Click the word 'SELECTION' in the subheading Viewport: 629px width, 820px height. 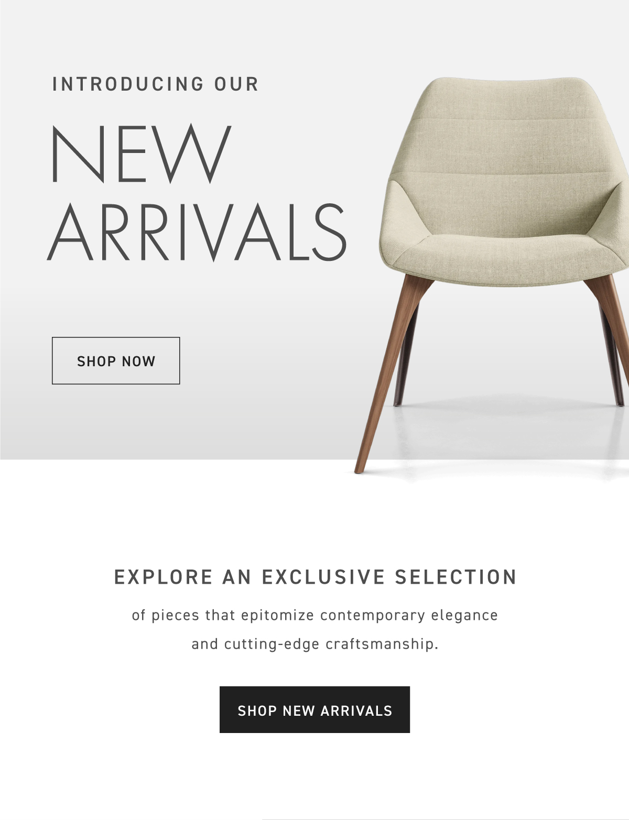point(456,577)
